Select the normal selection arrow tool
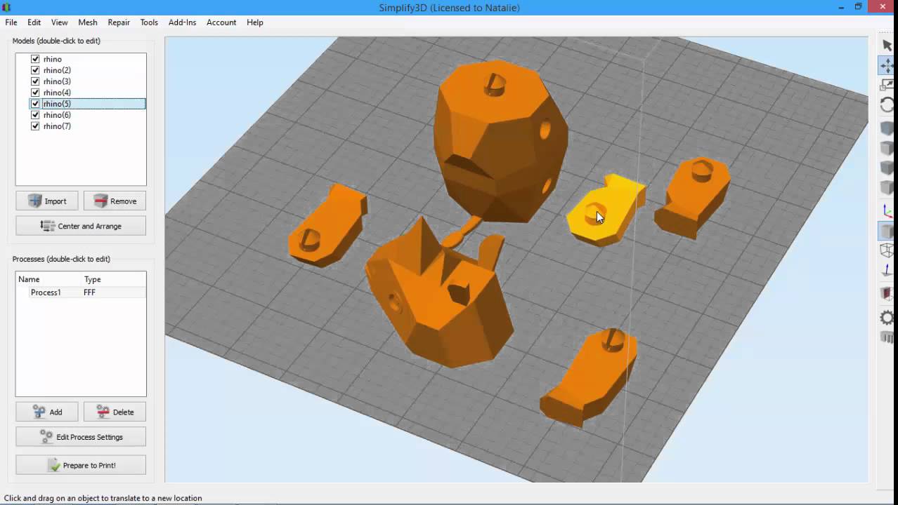Screen dimensions: 898x505 click(887, 45)
